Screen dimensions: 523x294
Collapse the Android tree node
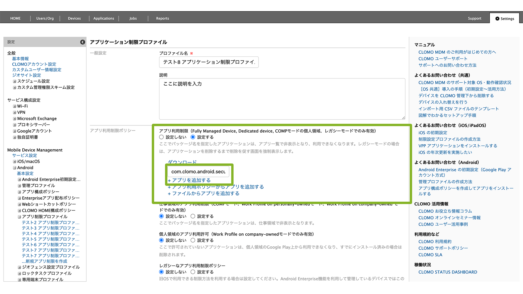click(14, 168)
